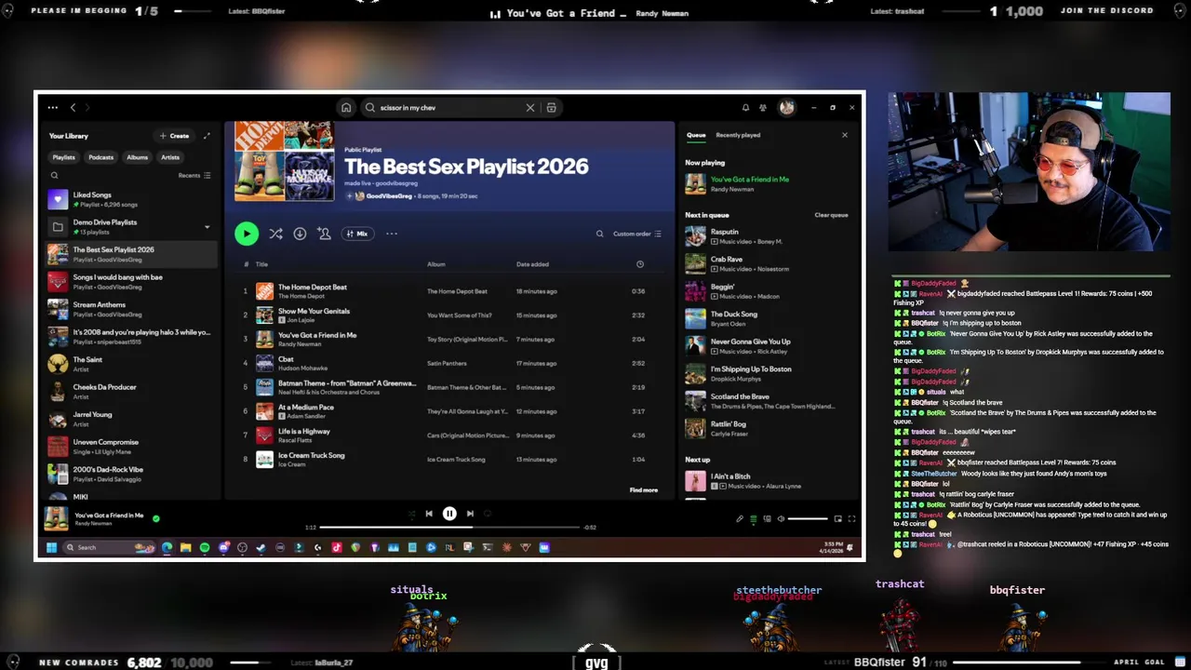
Task: Close the Queue panel
Action: [845, 135]
